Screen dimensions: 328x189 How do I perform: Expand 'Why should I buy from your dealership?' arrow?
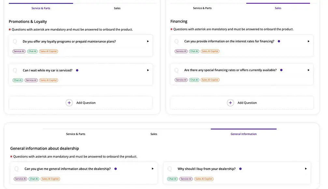306,169
